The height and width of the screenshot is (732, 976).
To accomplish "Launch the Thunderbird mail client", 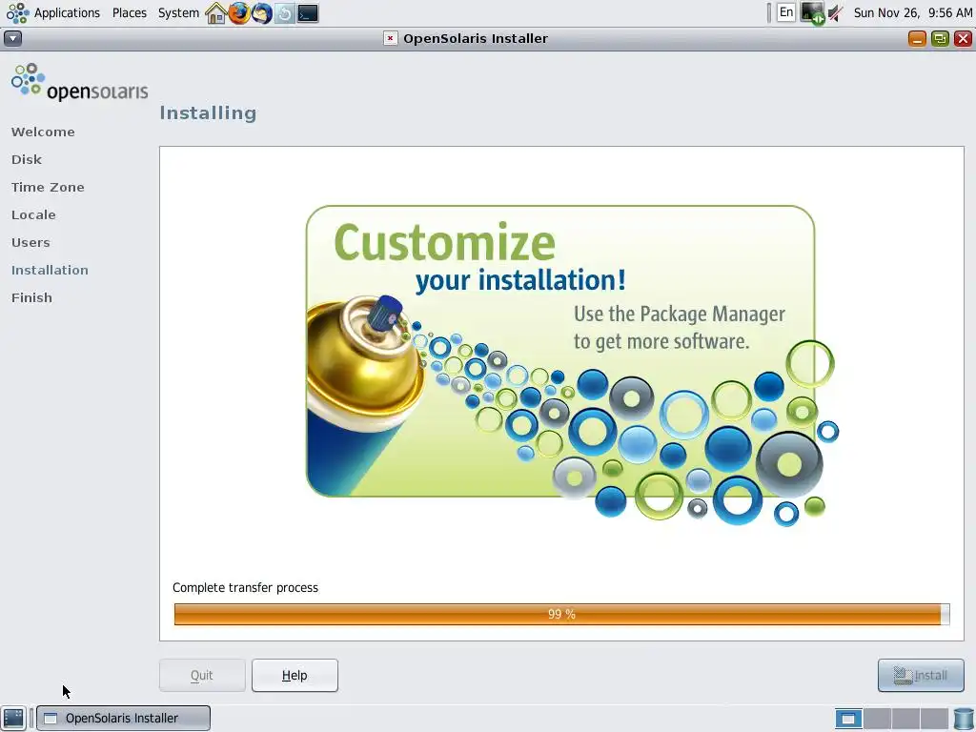I will tap(261, 13).
